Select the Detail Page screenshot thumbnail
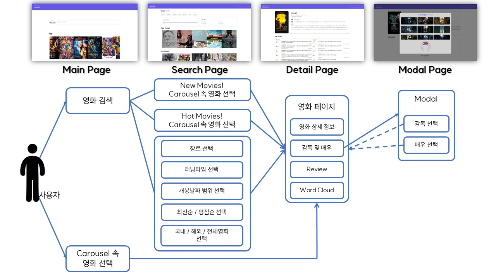The width and height of the screenshot is (496, 279). click(312, 32)
